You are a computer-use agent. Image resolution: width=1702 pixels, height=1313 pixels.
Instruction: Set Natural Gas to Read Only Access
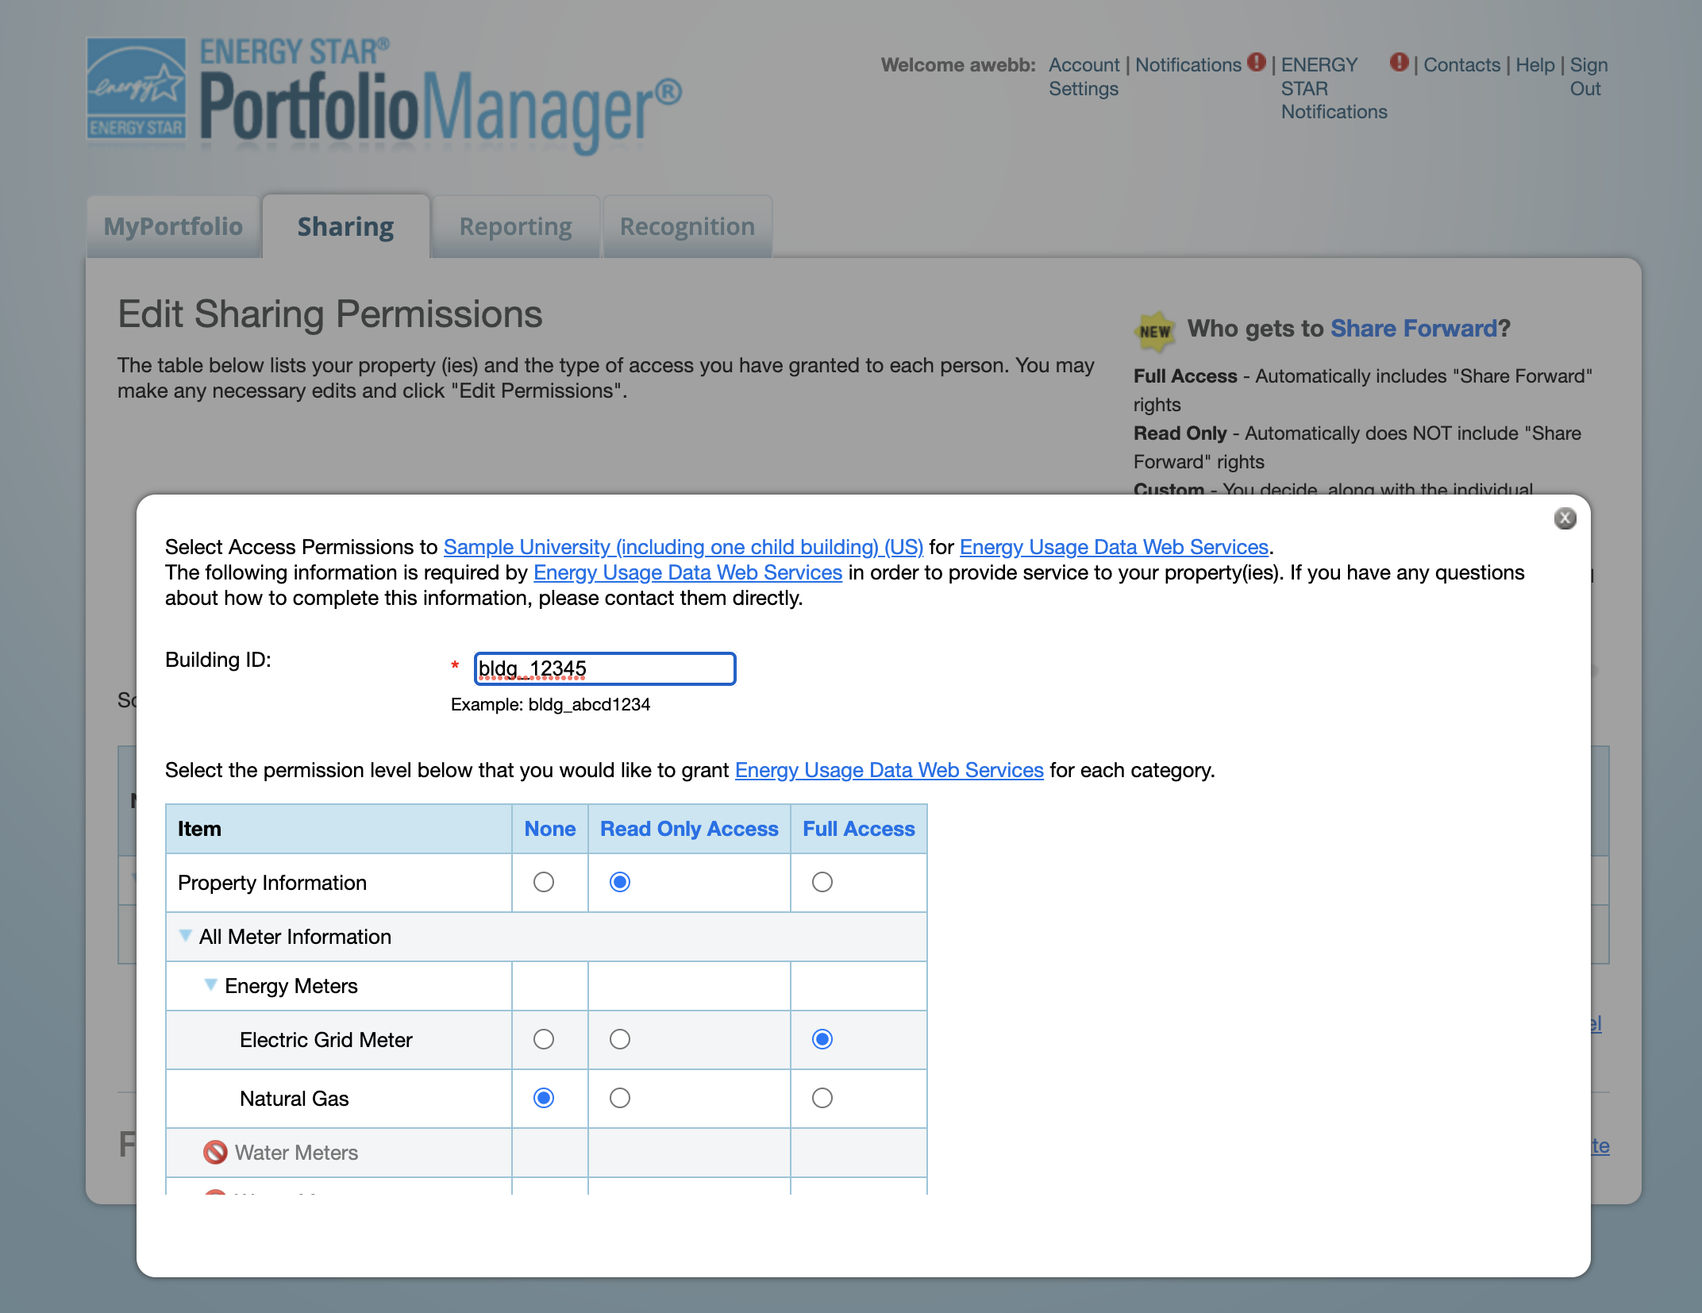pos(620,1098)
